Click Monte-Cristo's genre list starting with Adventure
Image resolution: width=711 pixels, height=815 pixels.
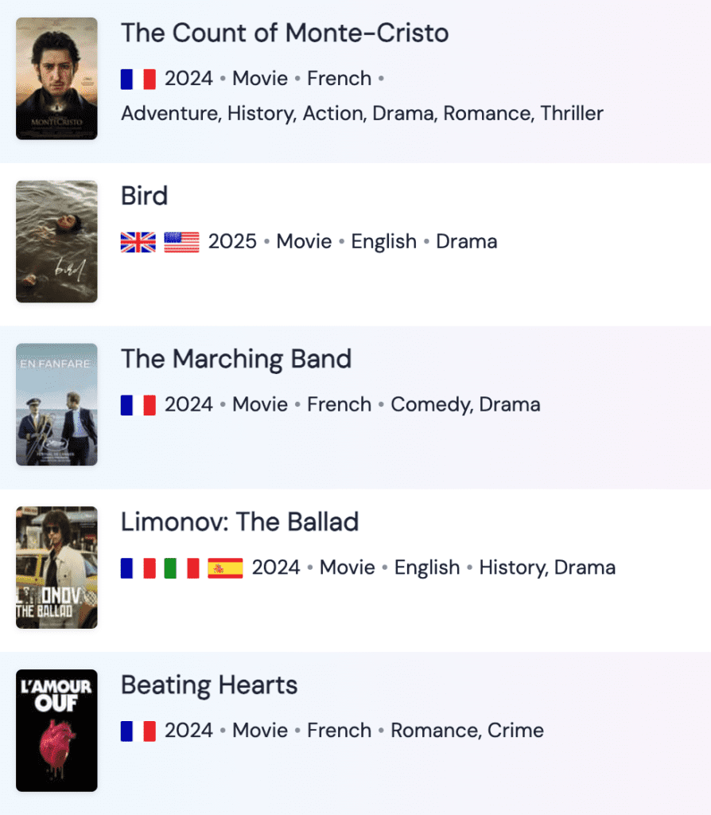[362, 113]
